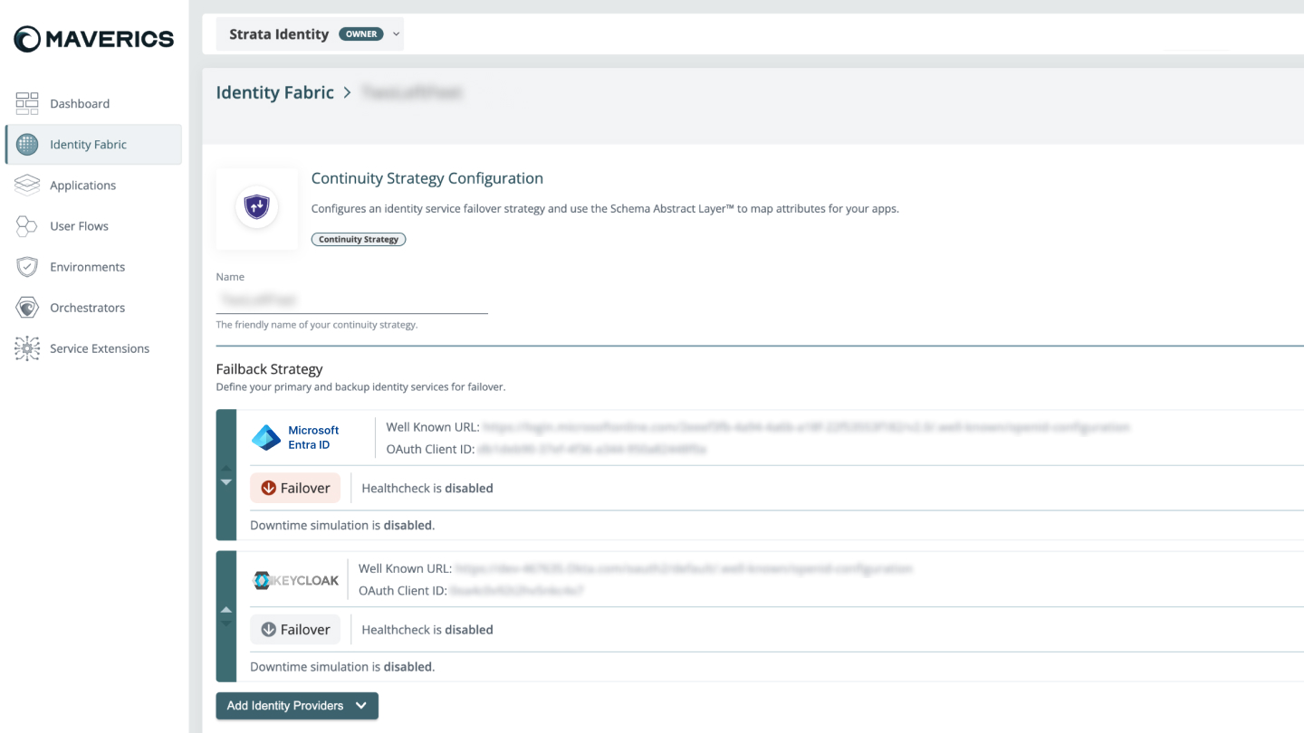Select the Identity Fabric globe icon
Screen dimensions: 1304x733
[27, 144]
